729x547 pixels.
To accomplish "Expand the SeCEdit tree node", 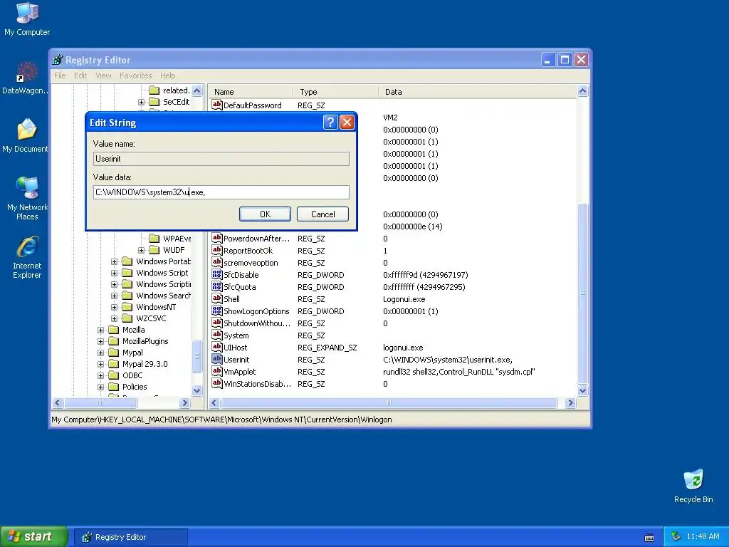I will pyautogui.click(x=142, y=102).
